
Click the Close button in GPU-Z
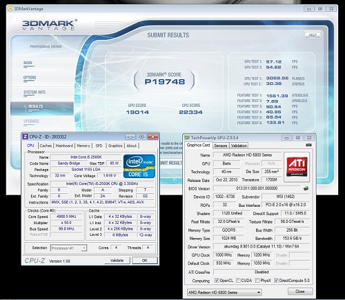(x=300, y=292)
